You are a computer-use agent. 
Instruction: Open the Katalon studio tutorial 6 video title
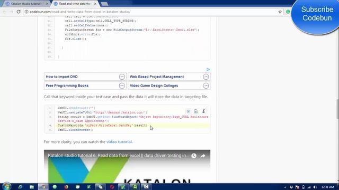point(118,156)
